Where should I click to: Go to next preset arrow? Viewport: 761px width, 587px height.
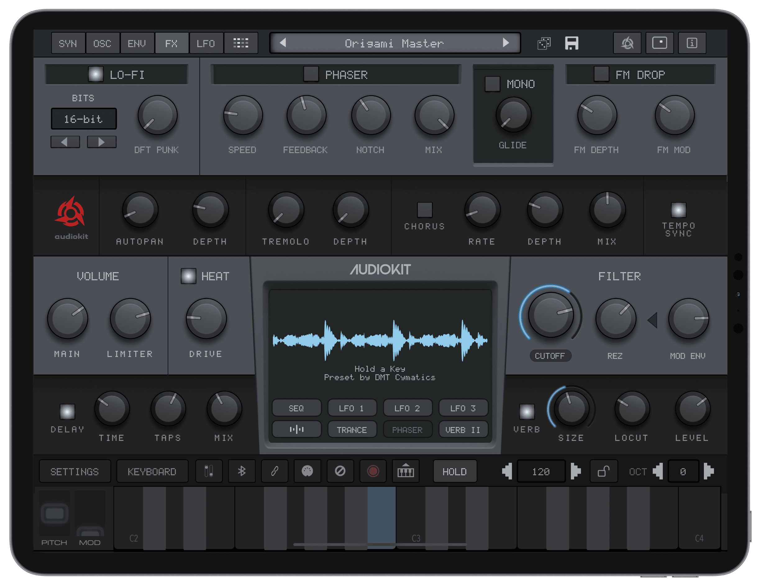click(x=506, y=43)
